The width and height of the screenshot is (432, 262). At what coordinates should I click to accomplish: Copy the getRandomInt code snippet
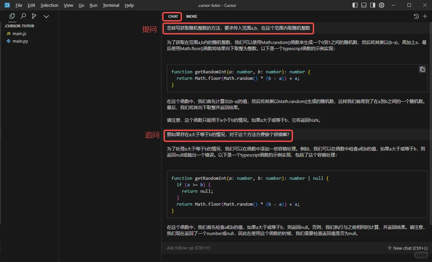422,69
